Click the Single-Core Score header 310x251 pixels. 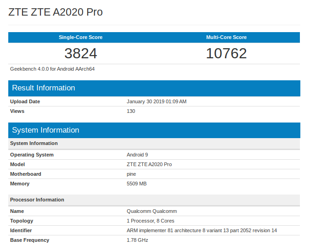[80, 37]
